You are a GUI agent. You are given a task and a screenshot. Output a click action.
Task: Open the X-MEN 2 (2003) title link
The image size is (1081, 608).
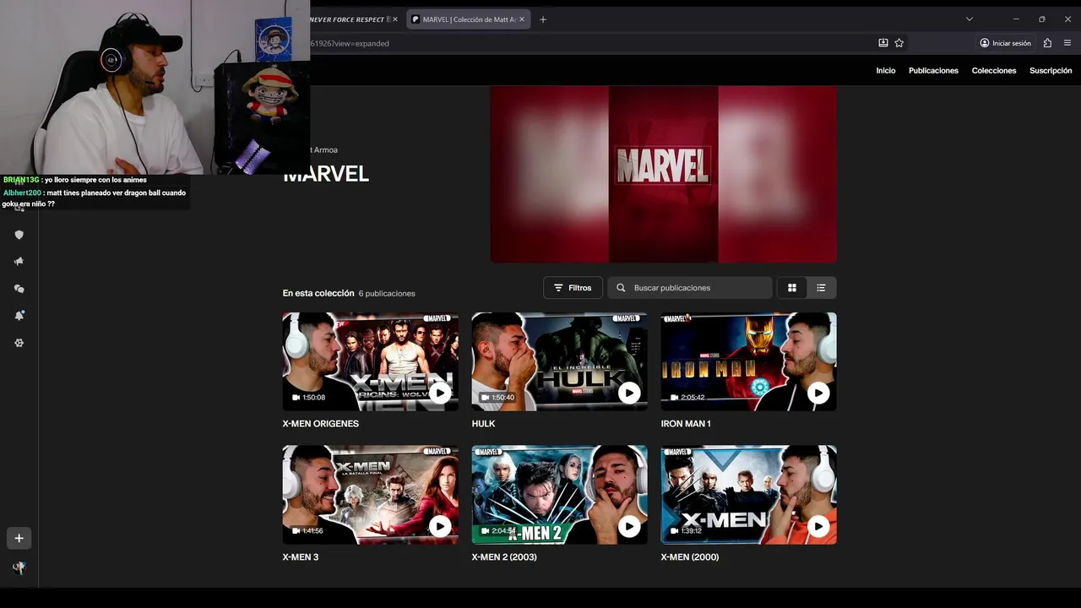[x=504, y=557]
